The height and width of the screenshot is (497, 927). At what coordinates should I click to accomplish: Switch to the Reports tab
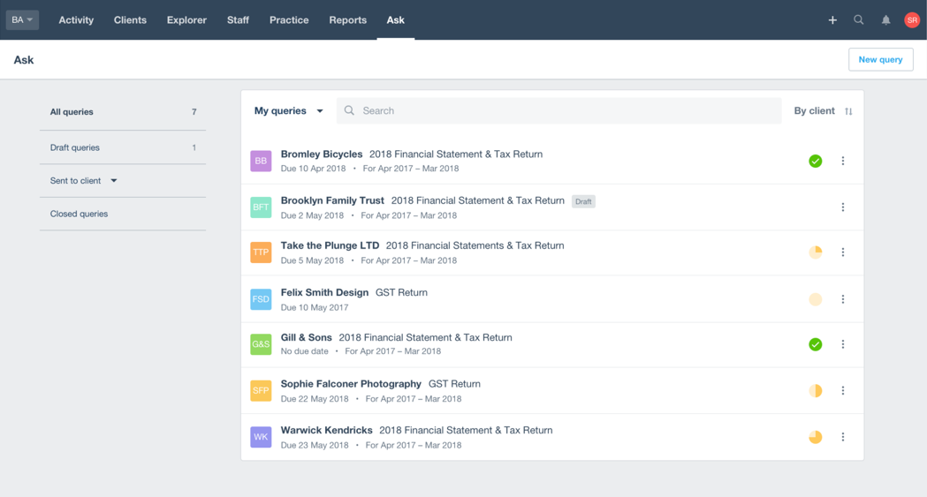(347, 20)
